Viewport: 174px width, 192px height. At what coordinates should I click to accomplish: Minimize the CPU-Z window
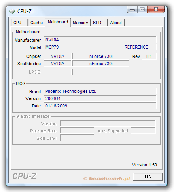coord(132,10)
